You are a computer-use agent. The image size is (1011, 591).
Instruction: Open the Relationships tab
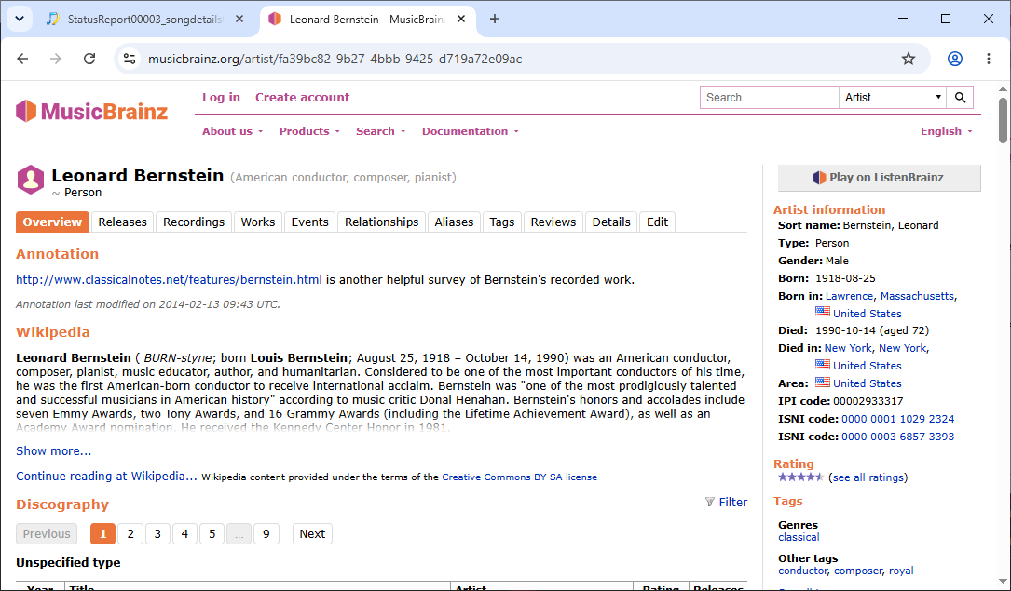[382, 222]
